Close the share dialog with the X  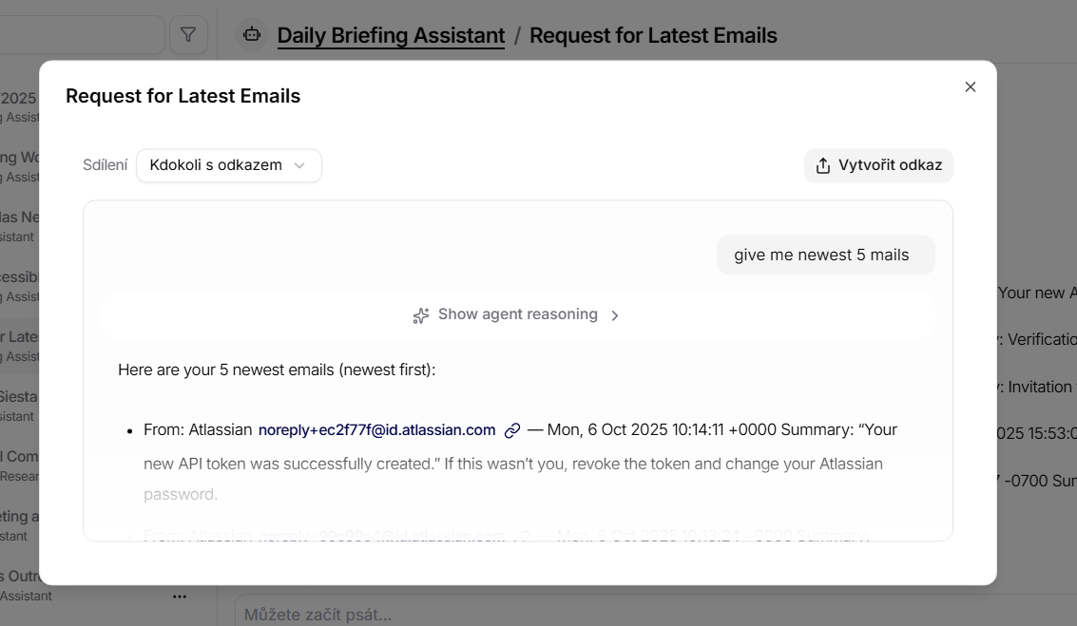[971, 87]
